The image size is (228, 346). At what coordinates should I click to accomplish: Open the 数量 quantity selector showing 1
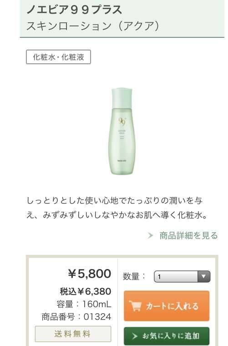182,276
